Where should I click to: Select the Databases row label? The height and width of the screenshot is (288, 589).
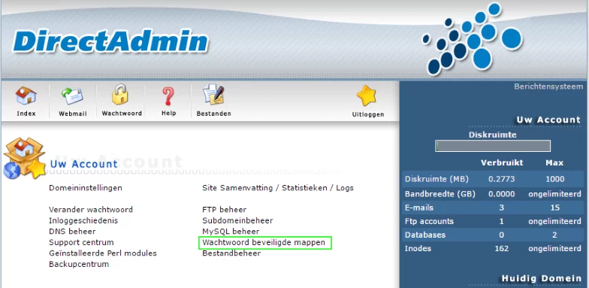coord(425,235)
